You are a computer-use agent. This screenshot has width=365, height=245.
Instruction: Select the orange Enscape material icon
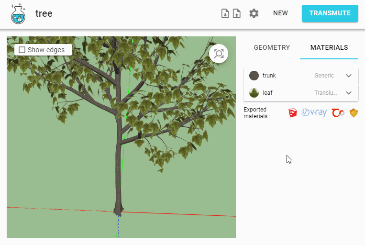click(354, 113)
